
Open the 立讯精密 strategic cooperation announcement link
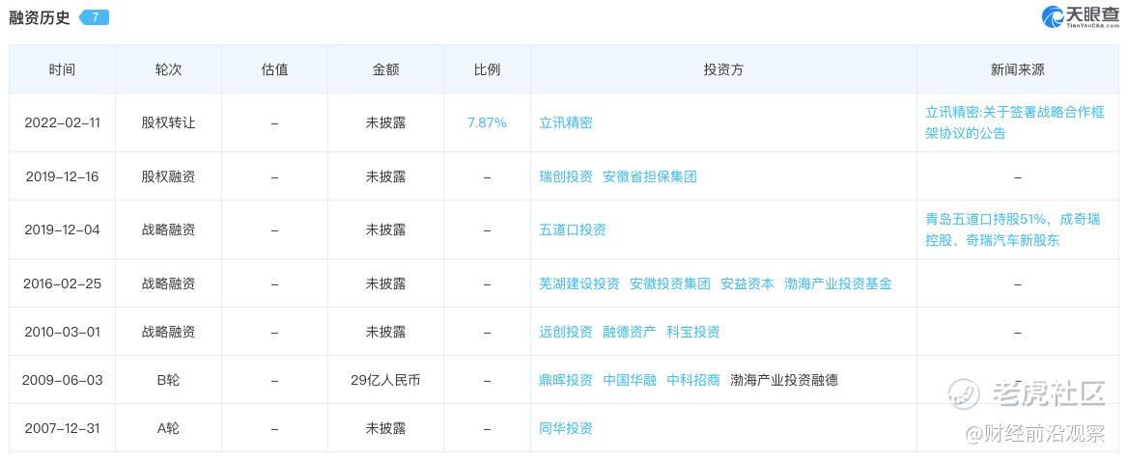pyautogui.click(x=1013, y=122)
